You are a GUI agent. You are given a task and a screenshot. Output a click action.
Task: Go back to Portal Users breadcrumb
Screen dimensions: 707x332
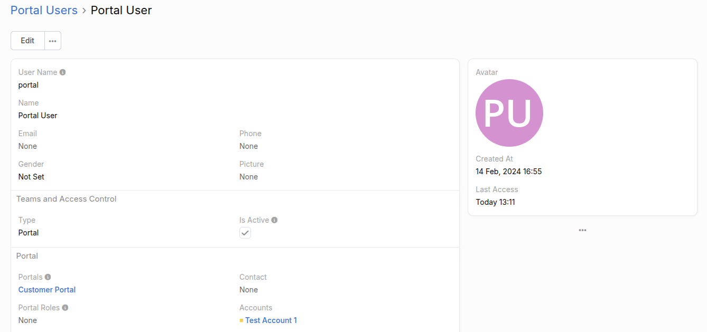pyautogui.click(x=44, y=11)
